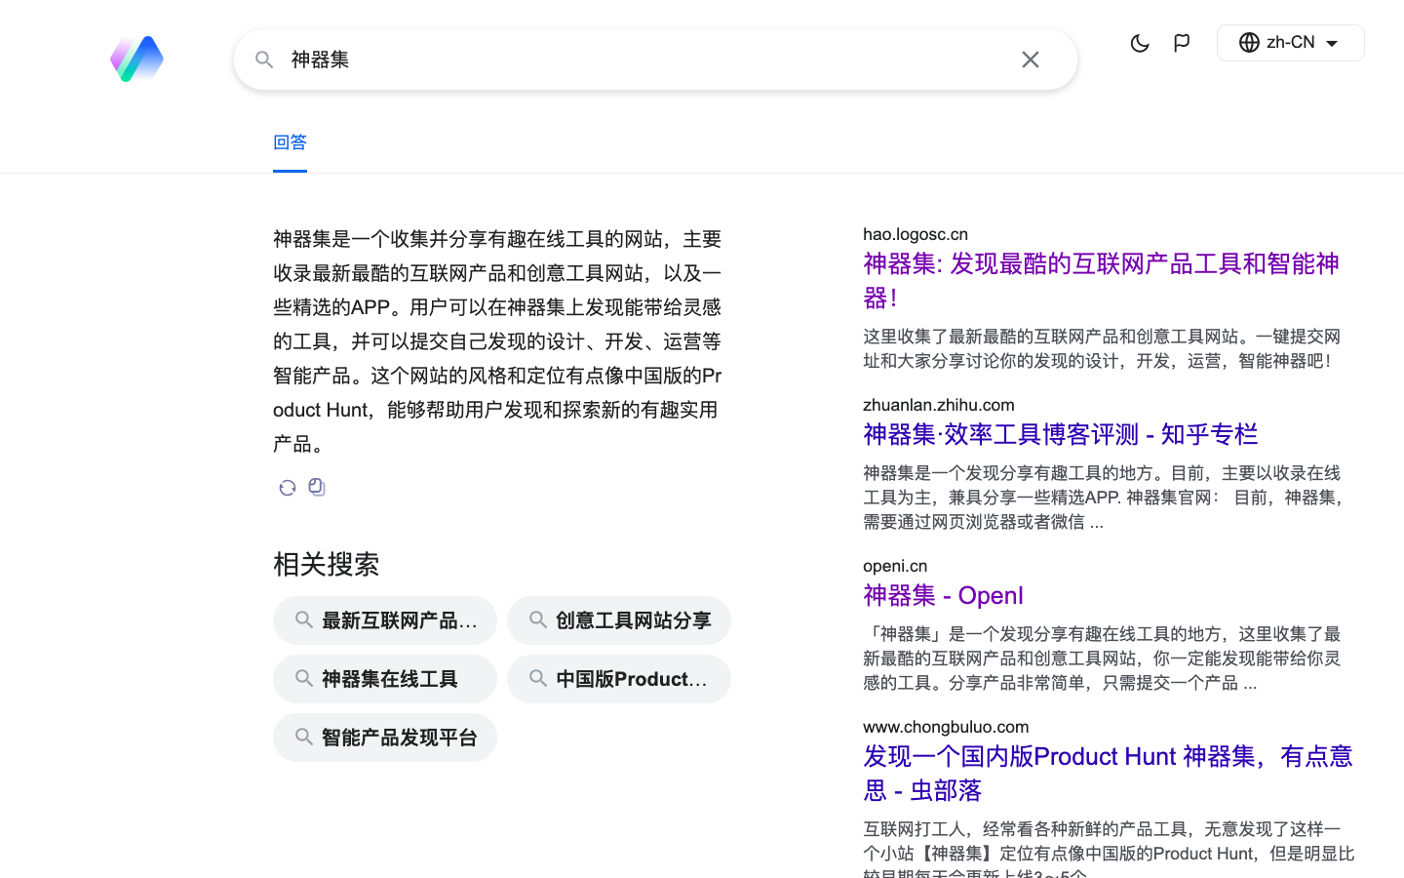Choose the 中国版Product related search chip
Viewport: 1404px width, 878px height.
(x=619, y=679)
